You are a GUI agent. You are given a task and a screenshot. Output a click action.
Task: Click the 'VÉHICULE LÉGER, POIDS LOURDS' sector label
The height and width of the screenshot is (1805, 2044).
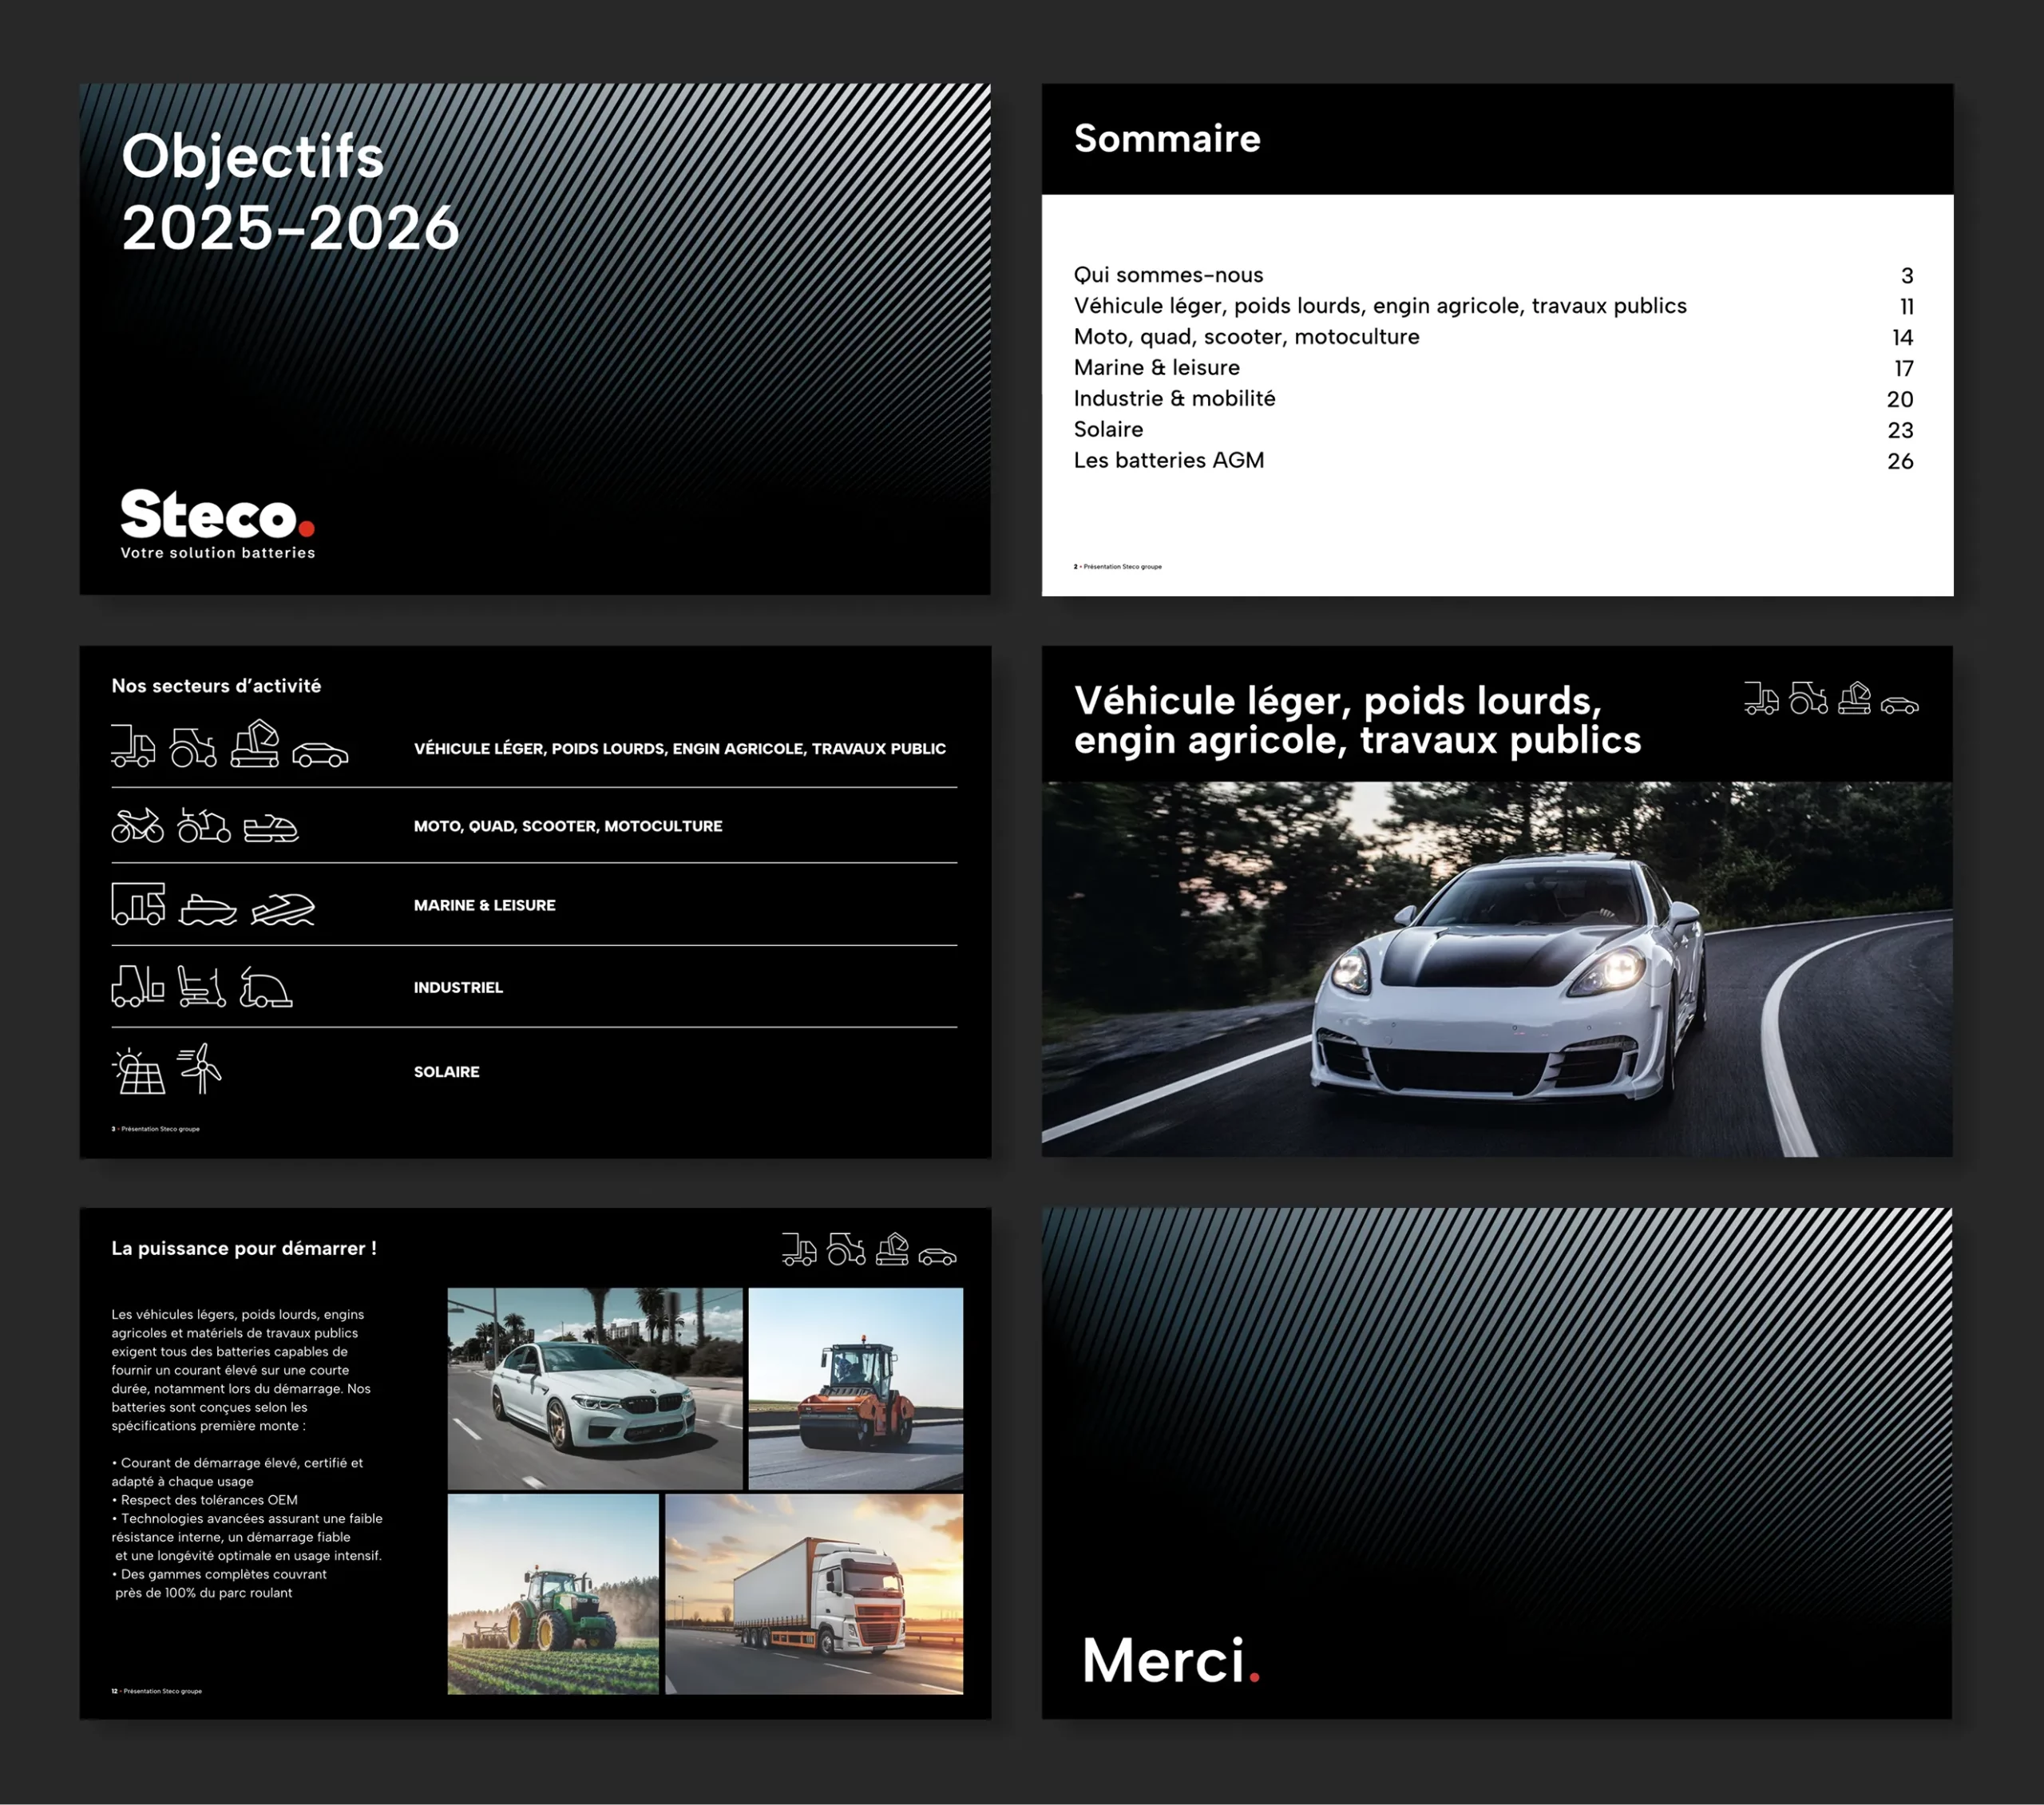tap(680, 749)
